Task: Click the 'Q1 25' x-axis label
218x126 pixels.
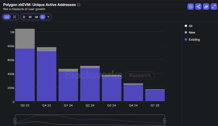Action: tap(155, 106)
